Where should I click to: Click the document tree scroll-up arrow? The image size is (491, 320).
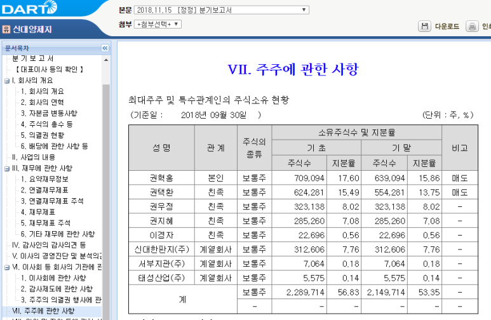point(106,59)
